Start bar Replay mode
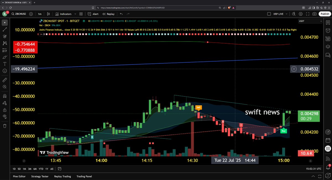The width and height of the screenshot is (332, 180). click(108, 14)
